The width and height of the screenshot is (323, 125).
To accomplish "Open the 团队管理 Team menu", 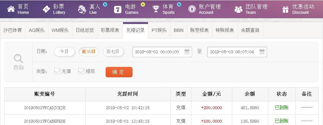I will point(251,9).
